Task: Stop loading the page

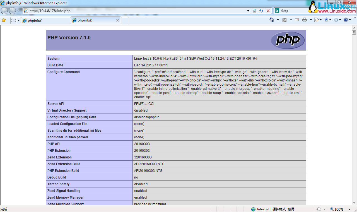Action: tap(268, 11)
